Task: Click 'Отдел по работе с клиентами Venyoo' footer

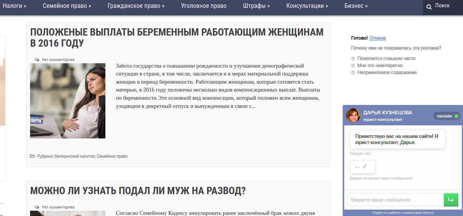Action: tap(403, 213)
